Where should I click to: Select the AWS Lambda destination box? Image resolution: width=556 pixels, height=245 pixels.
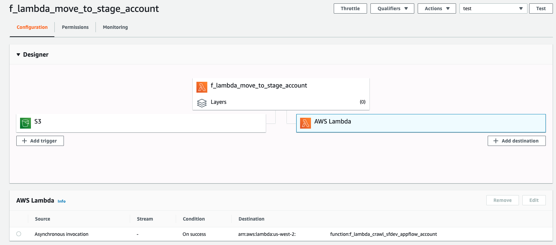coord(421,123)
